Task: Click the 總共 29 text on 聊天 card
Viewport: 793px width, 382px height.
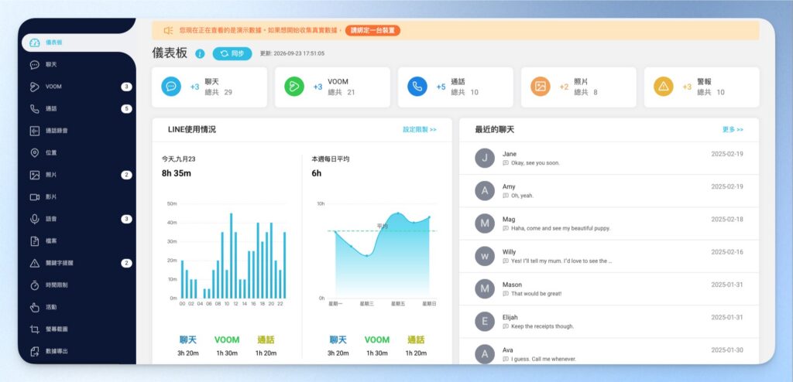Action: click(218, 93)
